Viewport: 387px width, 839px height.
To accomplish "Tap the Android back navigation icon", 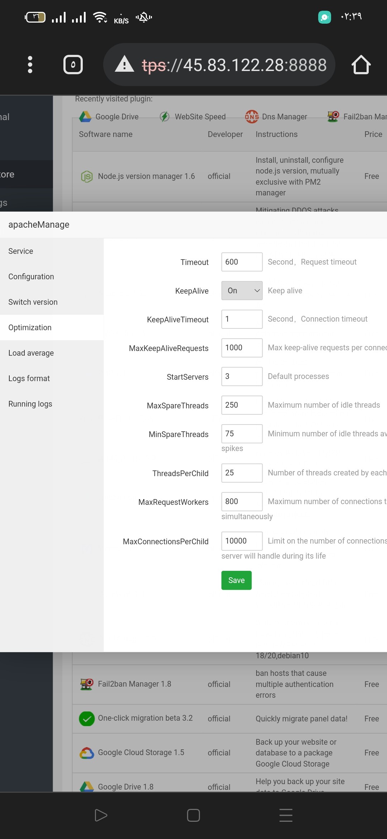I will (x=101, y=815).
